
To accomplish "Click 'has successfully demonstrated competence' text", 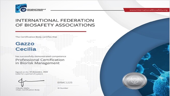I will [x=41, y=57].
